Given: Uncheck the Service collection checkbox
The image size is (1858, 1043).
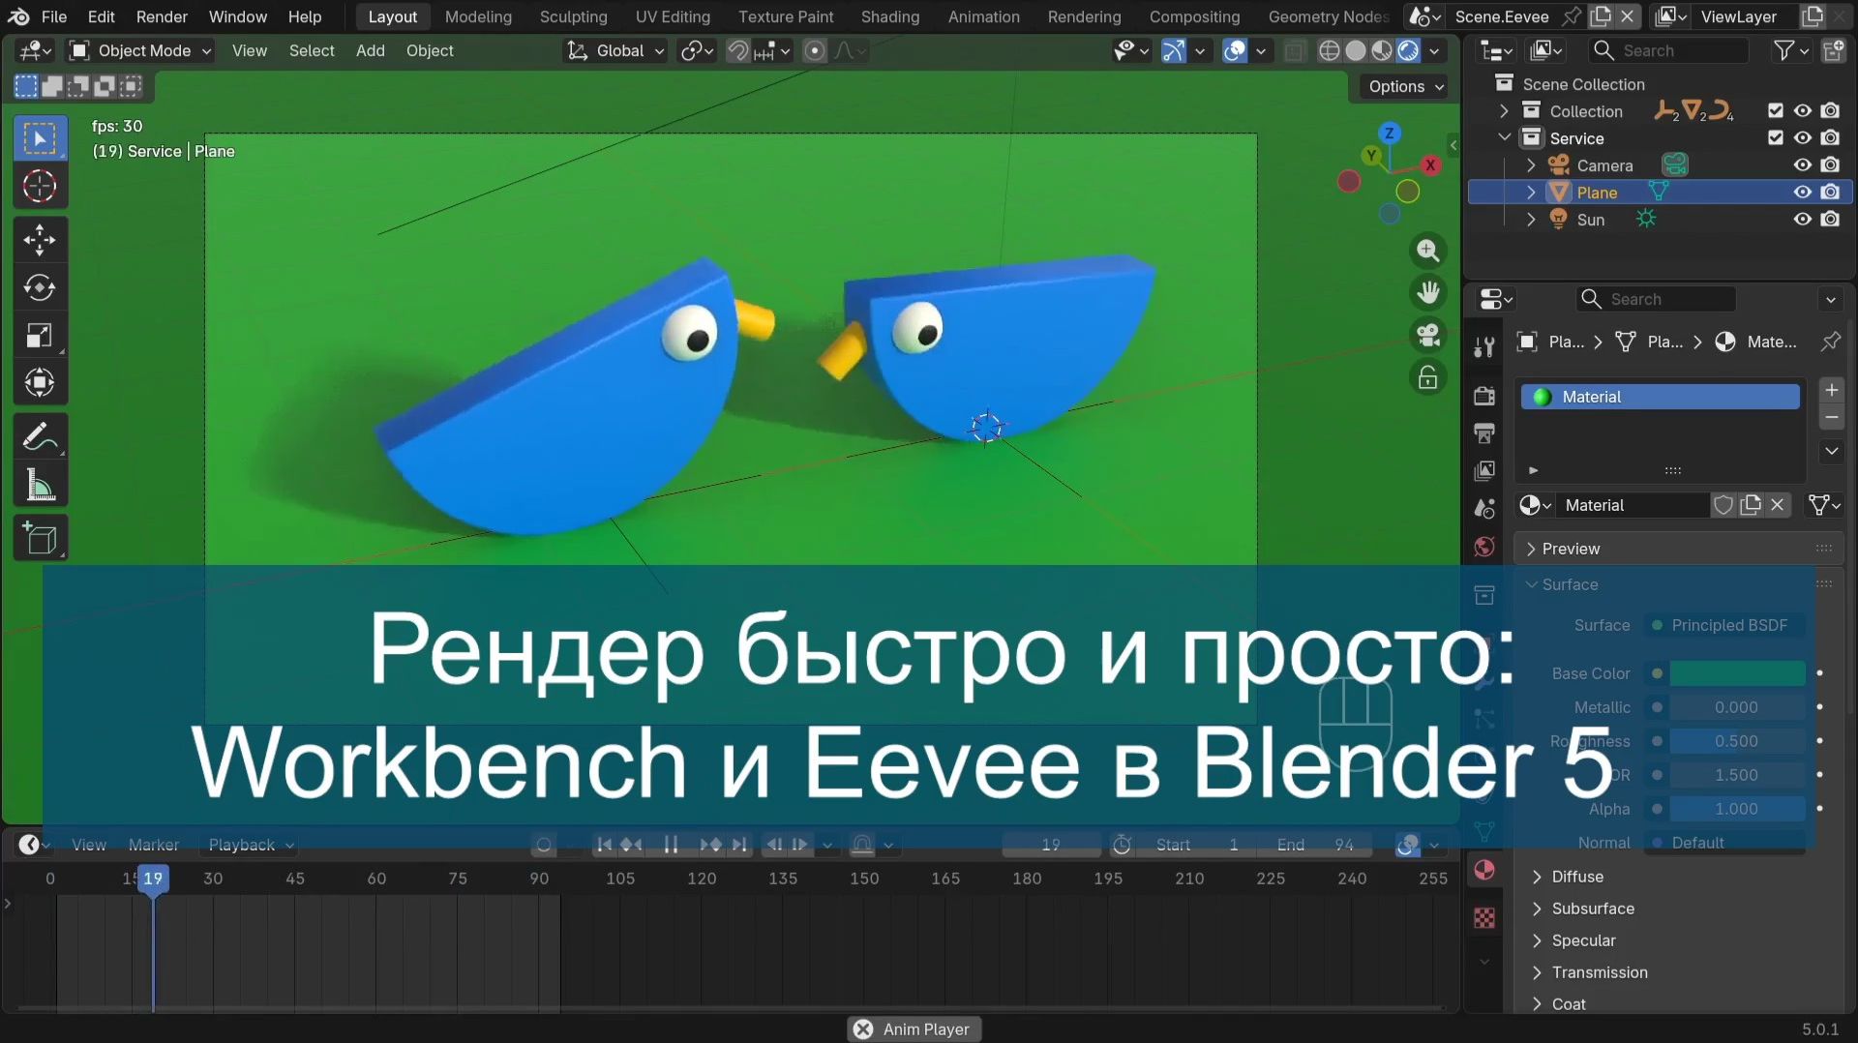Looking at the screenshot, I should coord(1775,138).
